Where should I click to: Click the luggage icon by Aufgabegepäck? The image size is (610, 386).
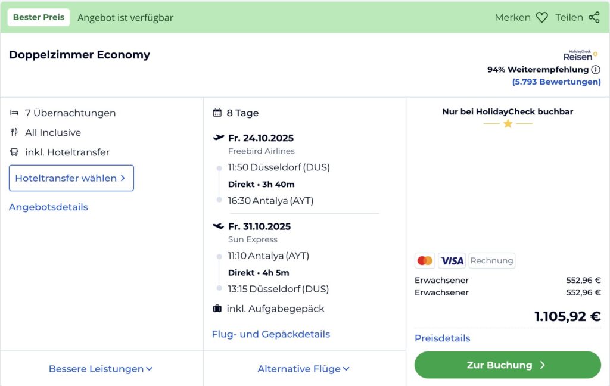click(217, 309)
